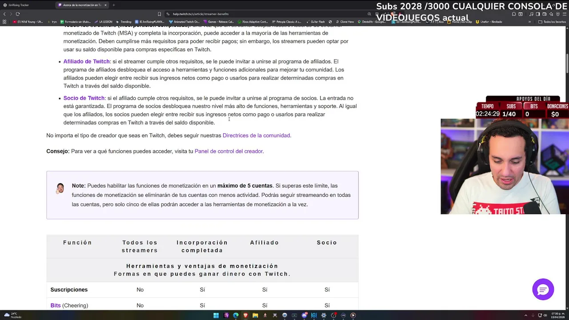
Task: Open the 'Unefon - Ilimitado' bookmark
Action: (x=489, y=22)
